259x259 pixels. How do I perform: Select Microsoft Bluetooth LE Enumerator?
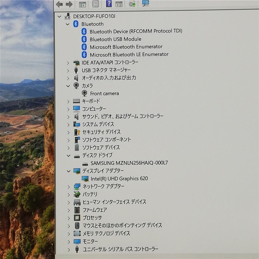(x=129, y=54)
